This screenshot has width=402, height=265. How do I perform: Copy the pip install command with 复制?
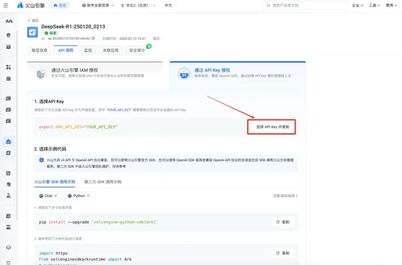click(283, 222)
